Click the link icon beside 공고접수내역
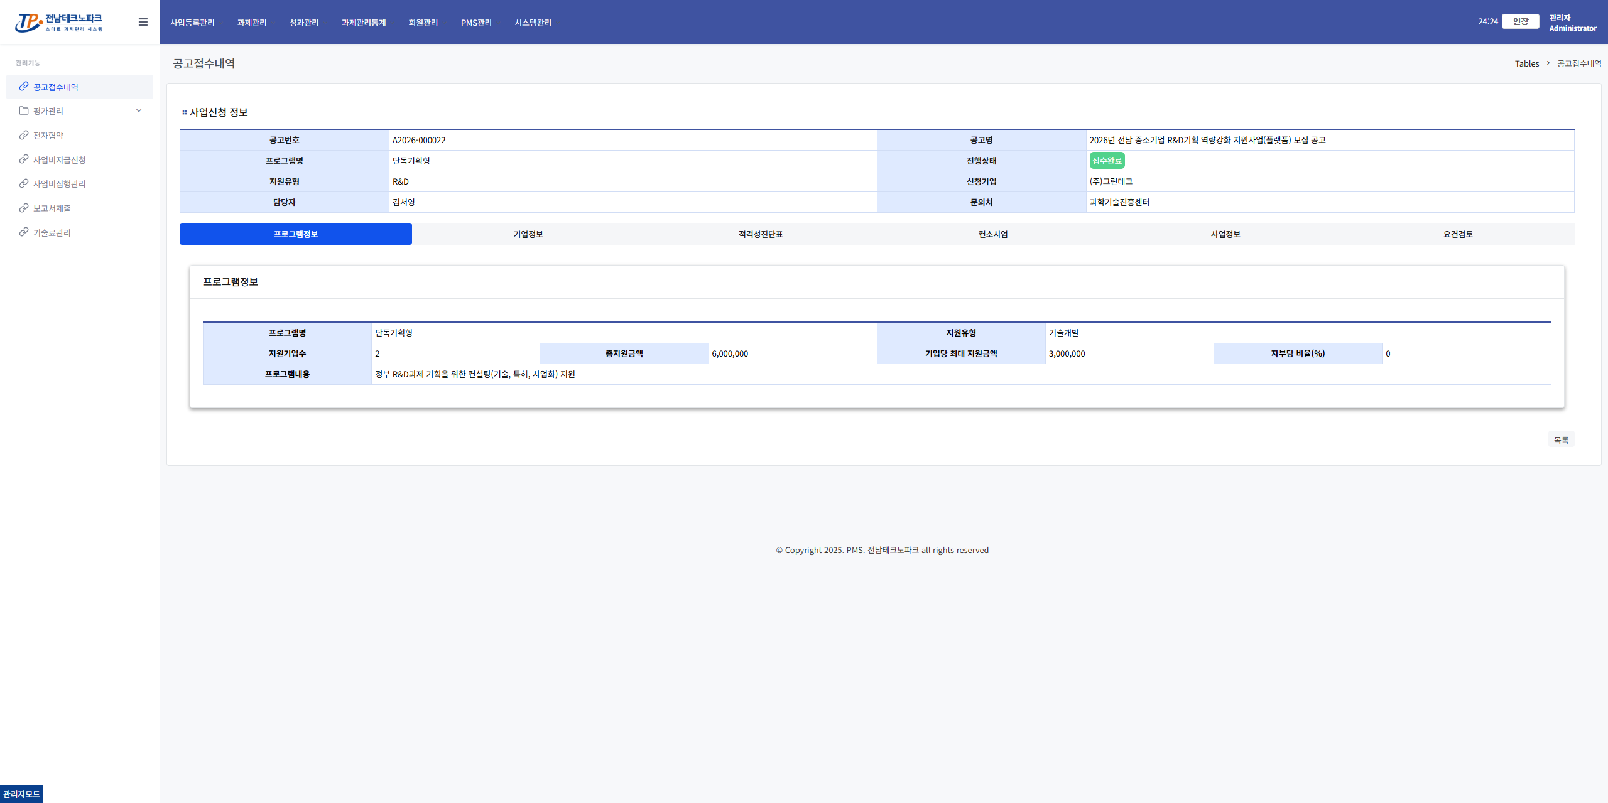This screenshot has height=803, width=1608. [24, 87]
